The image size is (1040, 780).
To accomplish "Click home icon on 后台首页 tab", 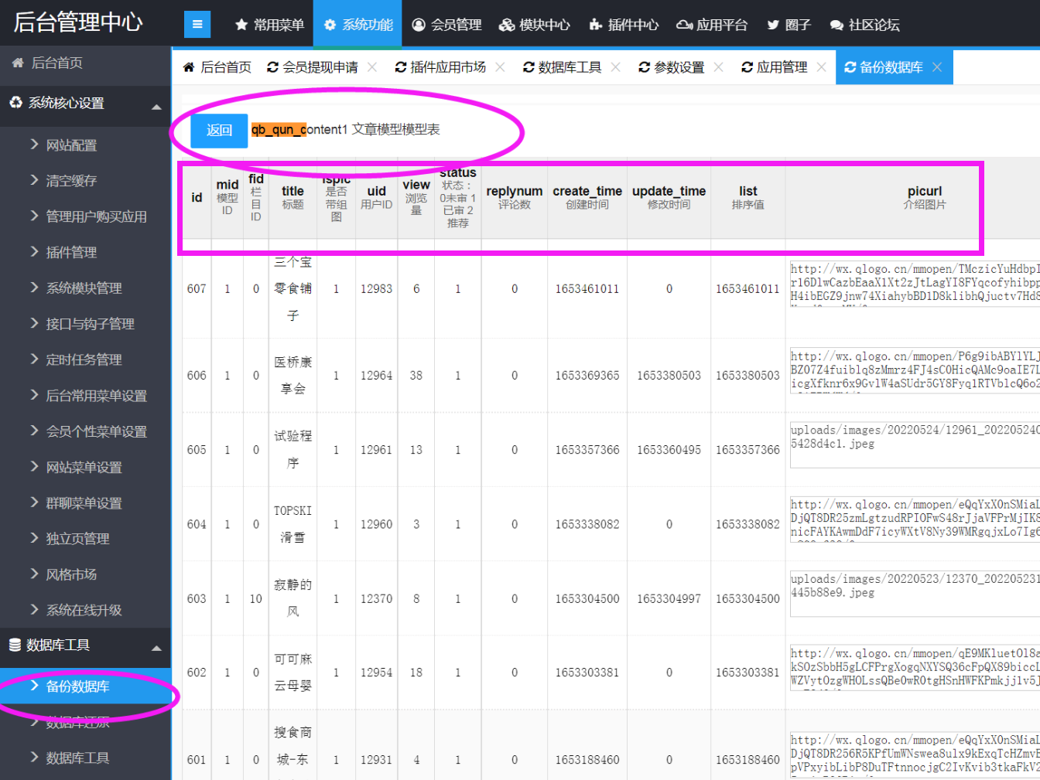I will tap(188, 67).
